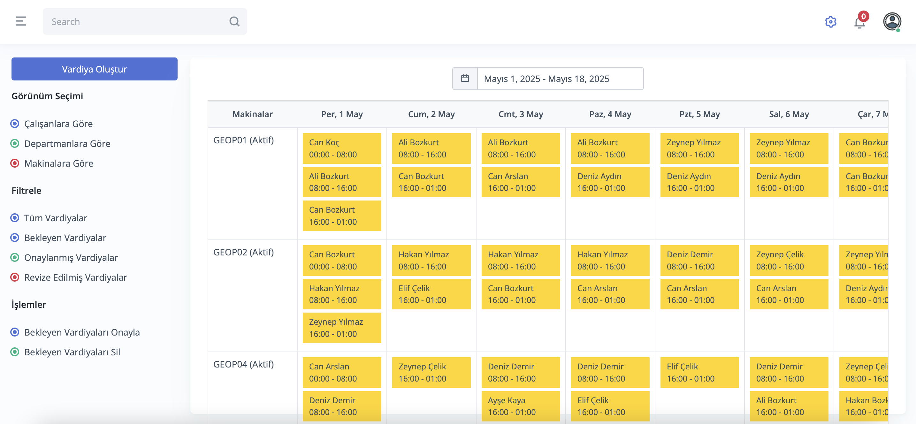Click the Vardiya Oluştur button
Viewport: 916px width, 424px height.
click(94, 69)
